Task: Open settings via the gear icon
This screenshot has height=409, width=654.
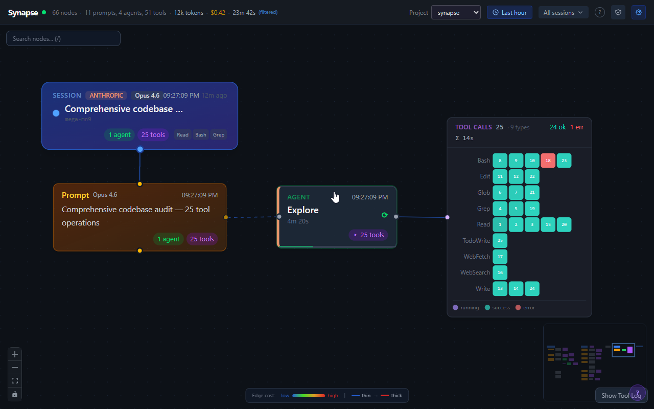Action: pos(638,12)
